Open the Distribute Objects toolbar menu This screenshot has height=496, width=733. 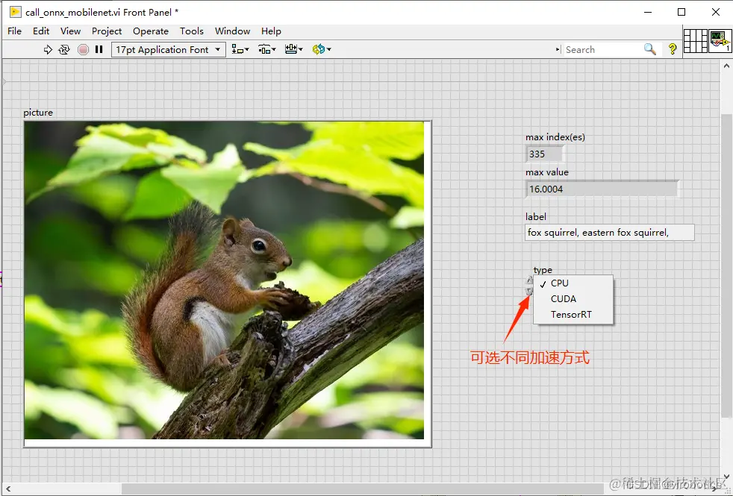tap(267, 49)
